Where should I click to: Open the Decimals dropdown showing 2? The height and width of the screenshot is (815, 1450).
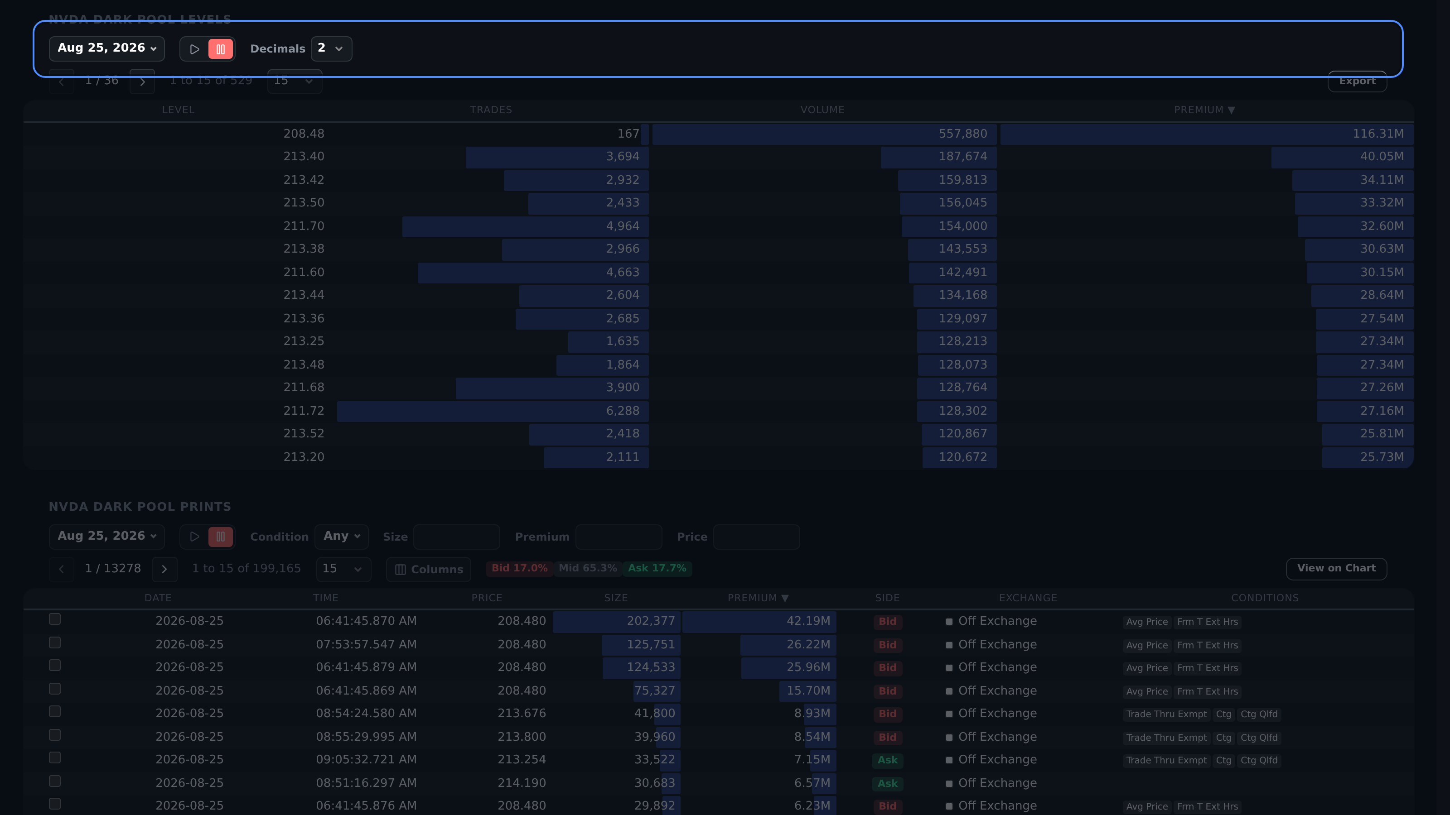(x=332, y=48)
